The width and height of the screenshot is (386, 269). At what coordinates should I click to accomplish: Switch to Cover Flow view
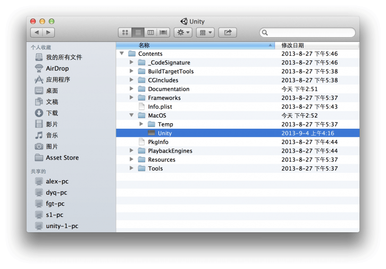click(x=163, y=32)
